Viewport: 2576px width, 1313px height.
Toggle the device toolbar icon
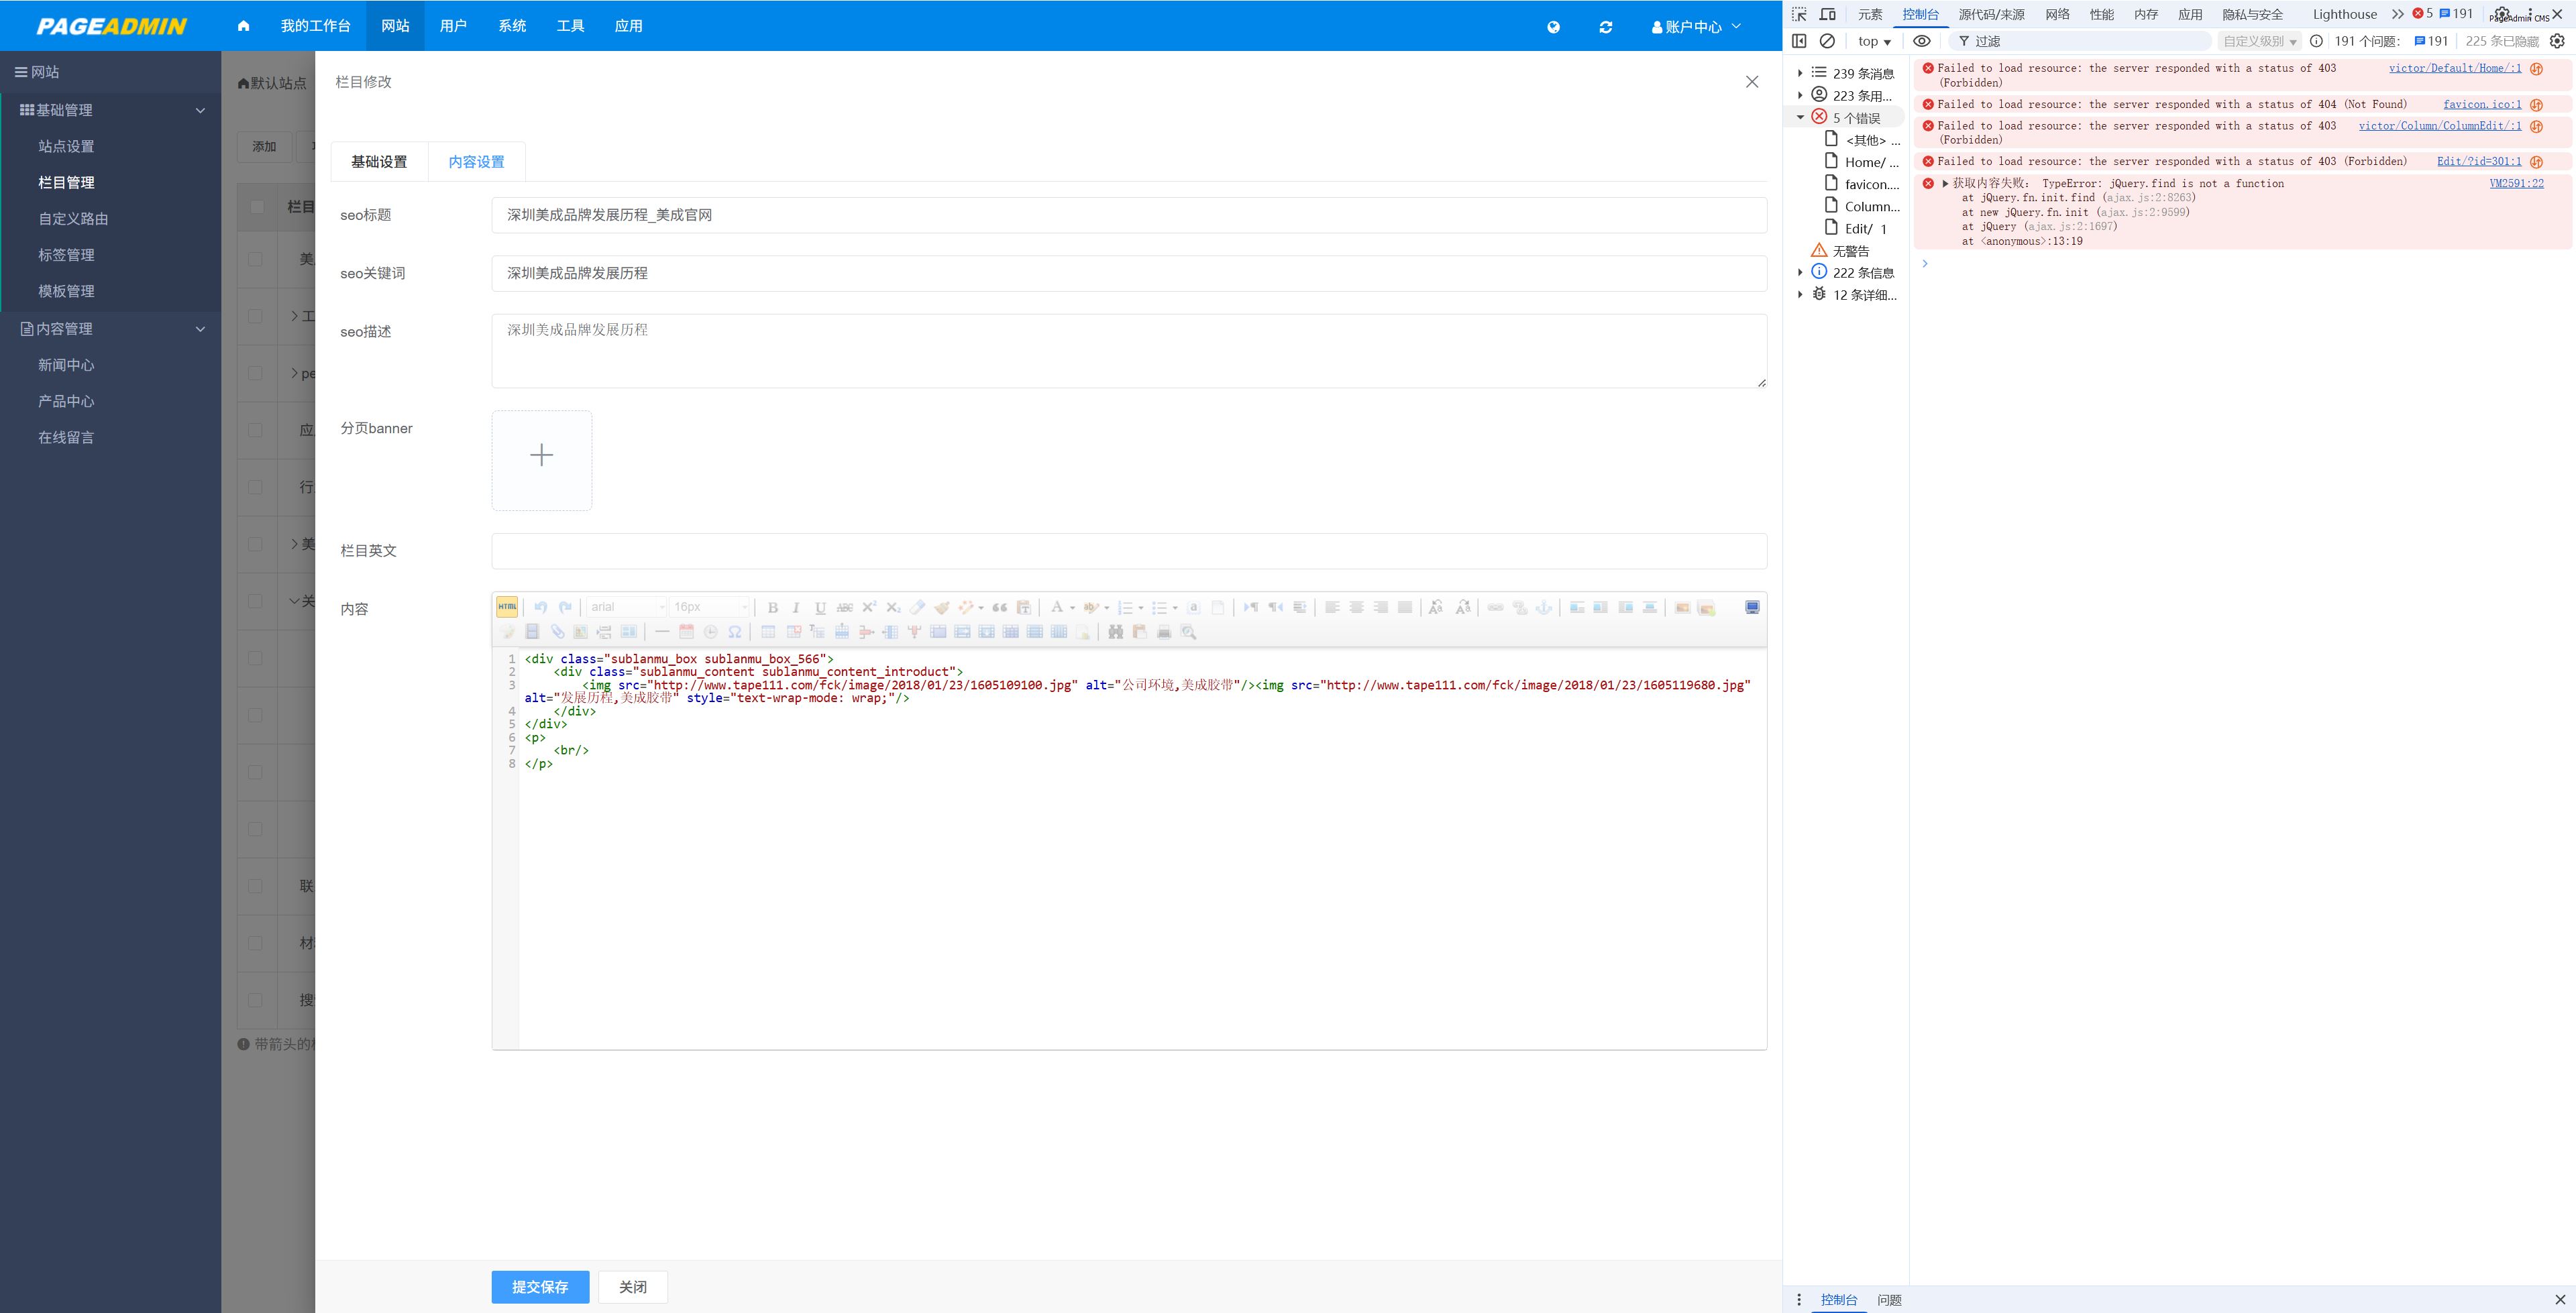1827,14
